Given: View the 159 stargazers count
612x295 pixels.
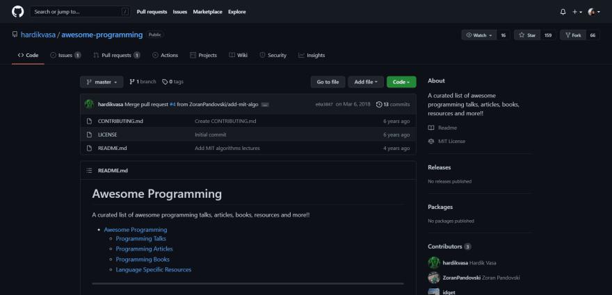Looking at the screenshot, I should click(x=548, y=35).
